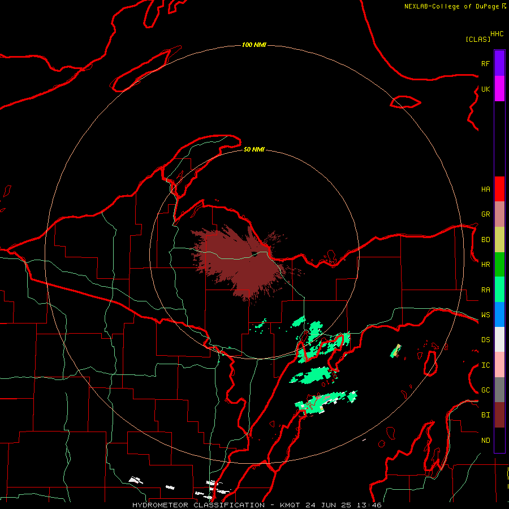Click the HHC product code label
Viewport: 509px width, 509px height.
(497, 34)
